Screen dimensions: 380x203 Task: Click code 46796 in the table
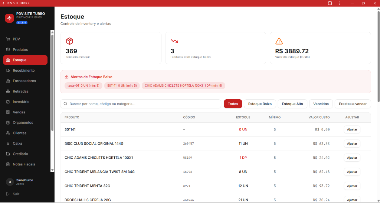pyautogui.click(x=187, y=172)
